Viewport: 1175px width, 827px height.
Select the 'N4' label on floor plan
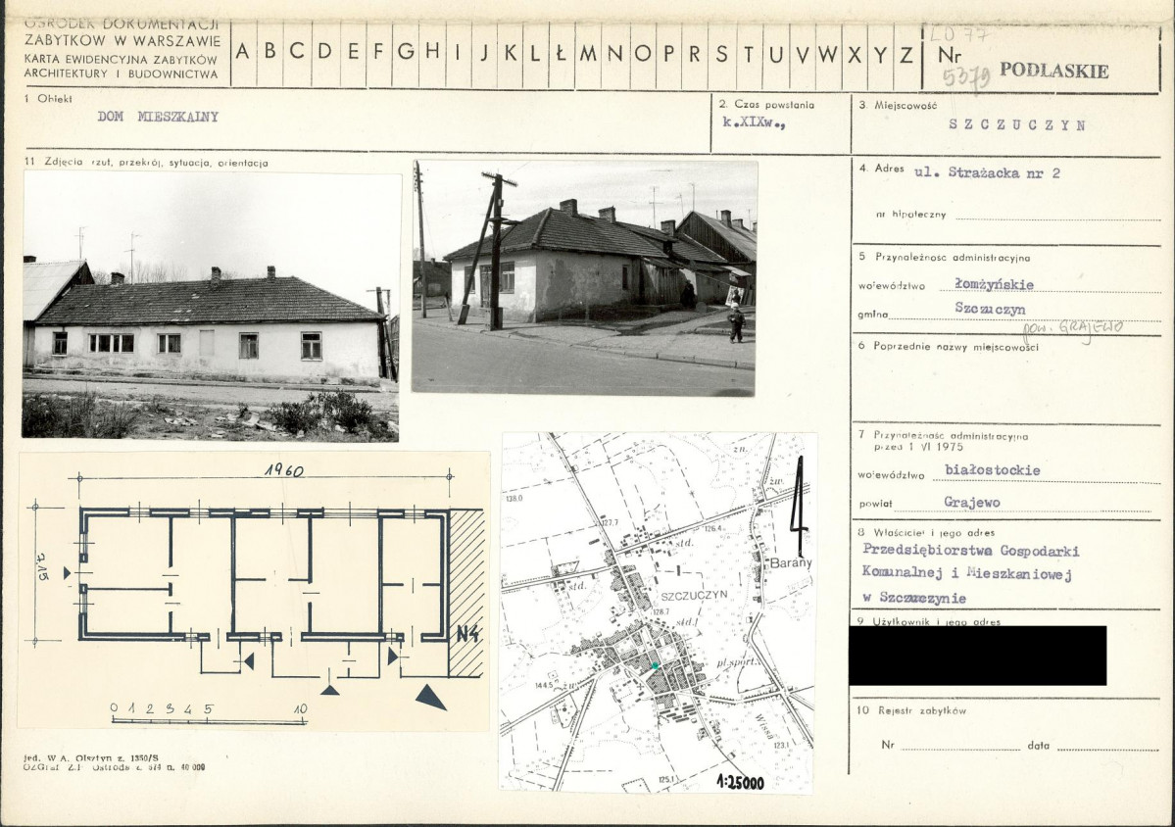pos(468,634)
